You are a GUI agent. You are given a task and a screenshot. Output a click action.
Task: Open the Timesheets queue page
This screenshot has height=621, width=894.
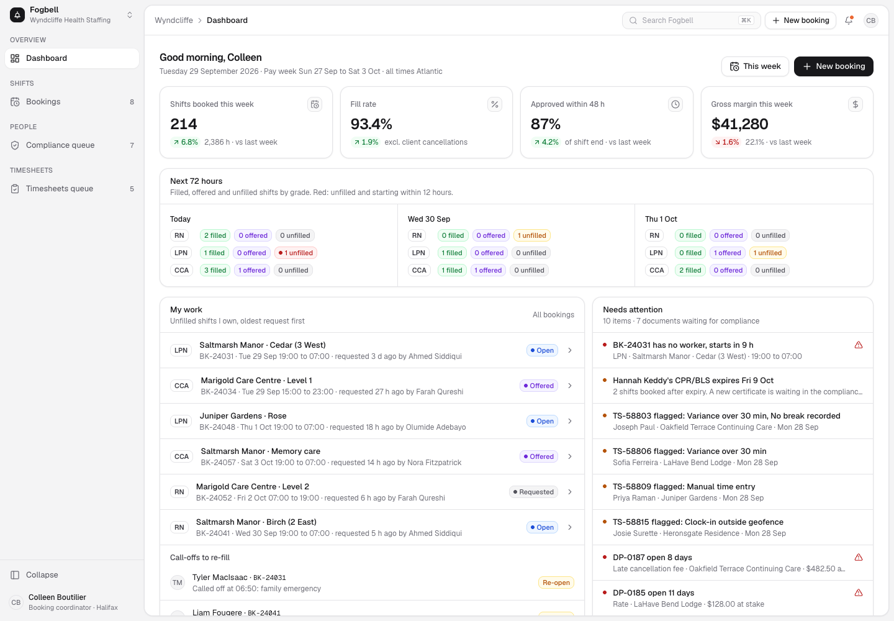[x=72, y=189]
